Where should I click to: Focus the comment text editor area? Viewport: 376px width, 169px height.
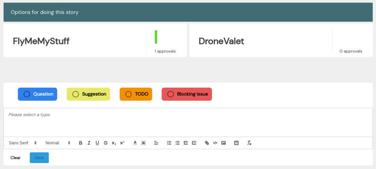[188, 122]
